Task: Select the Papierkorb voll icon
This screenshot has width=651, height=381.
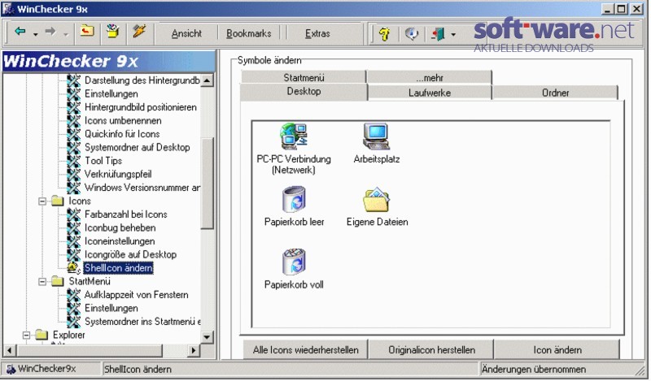Action: 294,269
